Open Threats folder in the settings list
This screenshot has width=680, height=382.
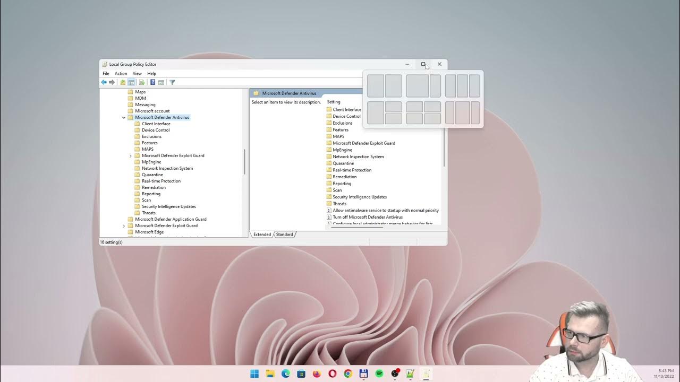pyautogui.click(x=339, y=204)
